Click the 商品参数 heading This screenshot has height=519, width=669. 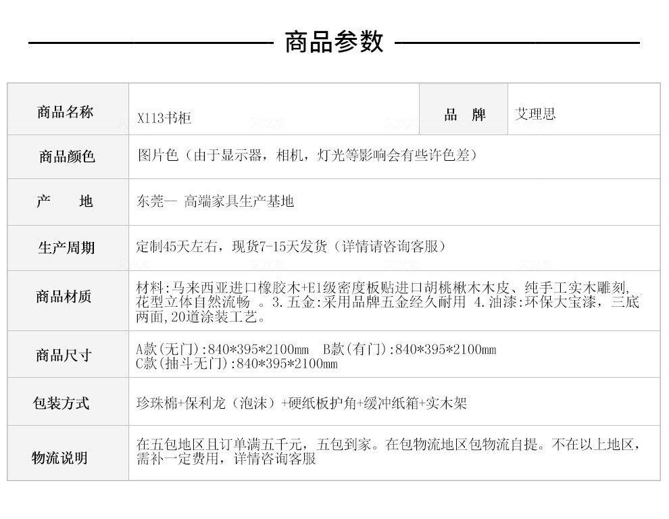(334, 42)
